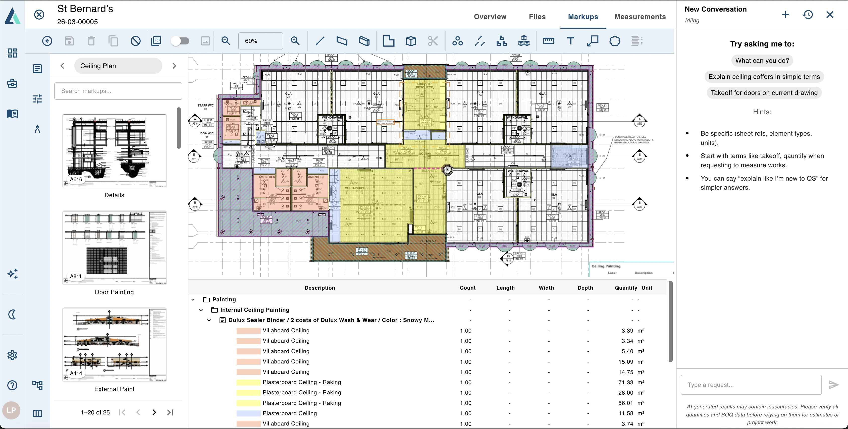Select the text T tool
This screenshot has height=429, width=848.
tap(570, 41)
